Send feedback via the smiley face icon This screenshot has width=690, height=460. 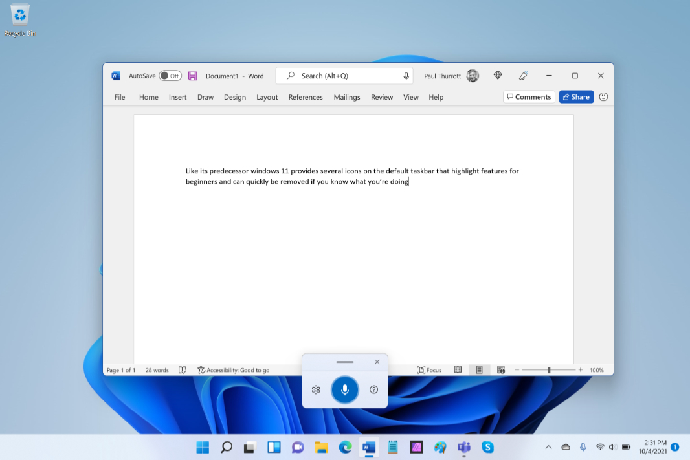[x=603, y=96]
